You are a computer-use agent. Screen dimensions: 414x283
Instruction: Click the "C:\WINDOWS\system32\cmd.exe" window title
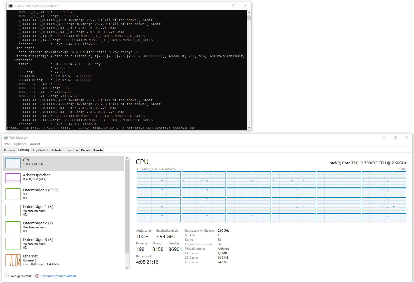pyautogui.click(x=36, y=6)
